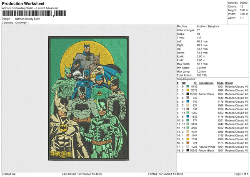Select the sage swatch for stop 11
This screenshot has height=177, width=250.
pyautogui.click(x=187, y=124)
